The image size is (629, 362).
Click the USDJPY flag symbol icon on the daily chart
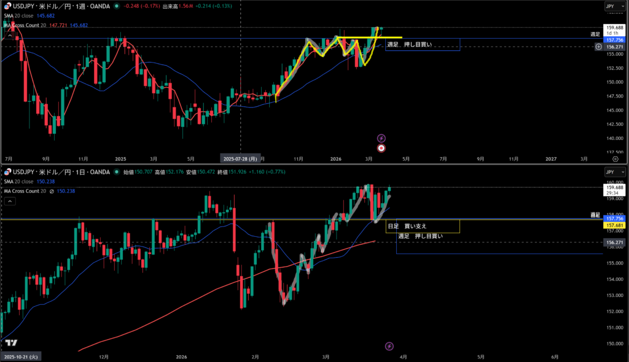(7, 172)
